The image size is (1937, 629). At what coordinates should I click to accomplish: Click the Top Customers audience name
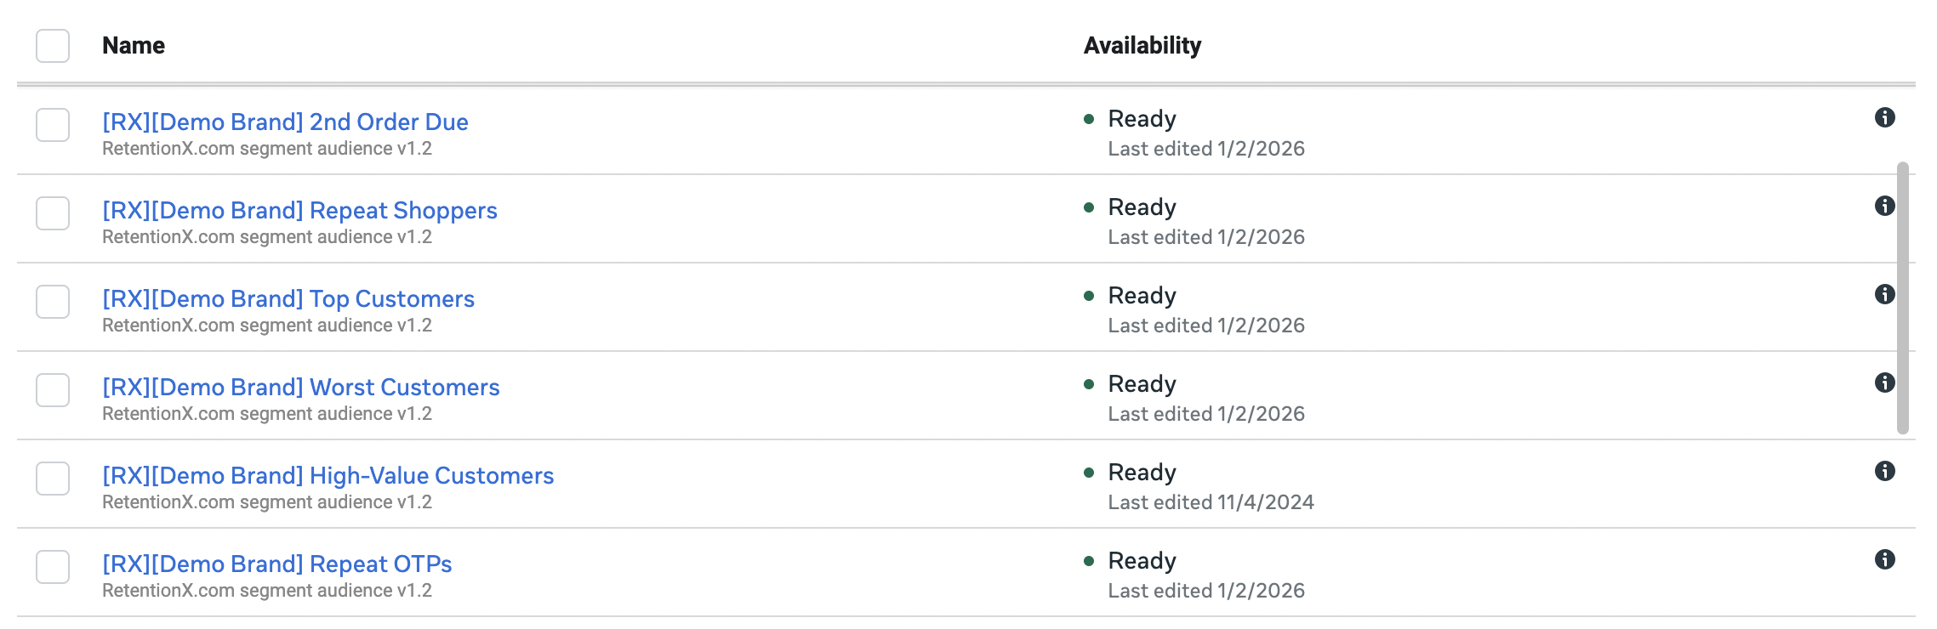[288, 298]
